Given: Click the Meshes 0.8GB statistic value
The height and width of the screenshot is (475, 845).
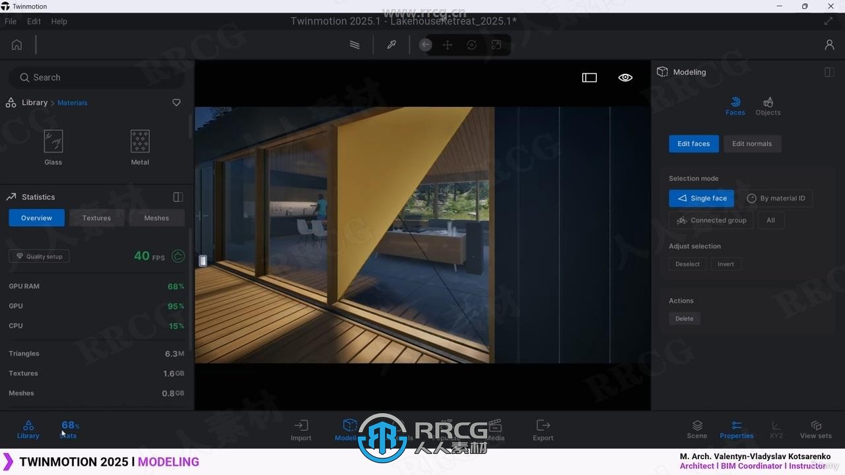Looking at the screenshot, I should [x=173, y=393].
